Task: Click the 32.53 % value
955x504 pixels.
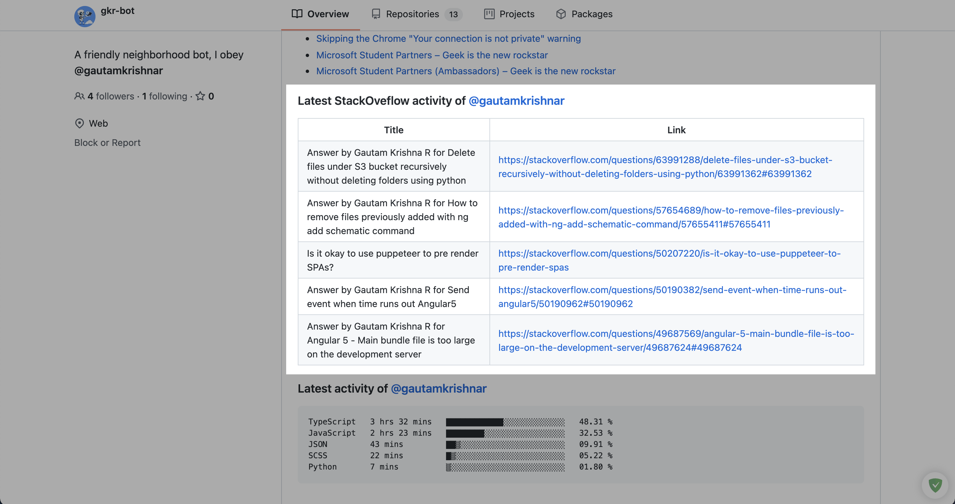Action: point(596,433)
